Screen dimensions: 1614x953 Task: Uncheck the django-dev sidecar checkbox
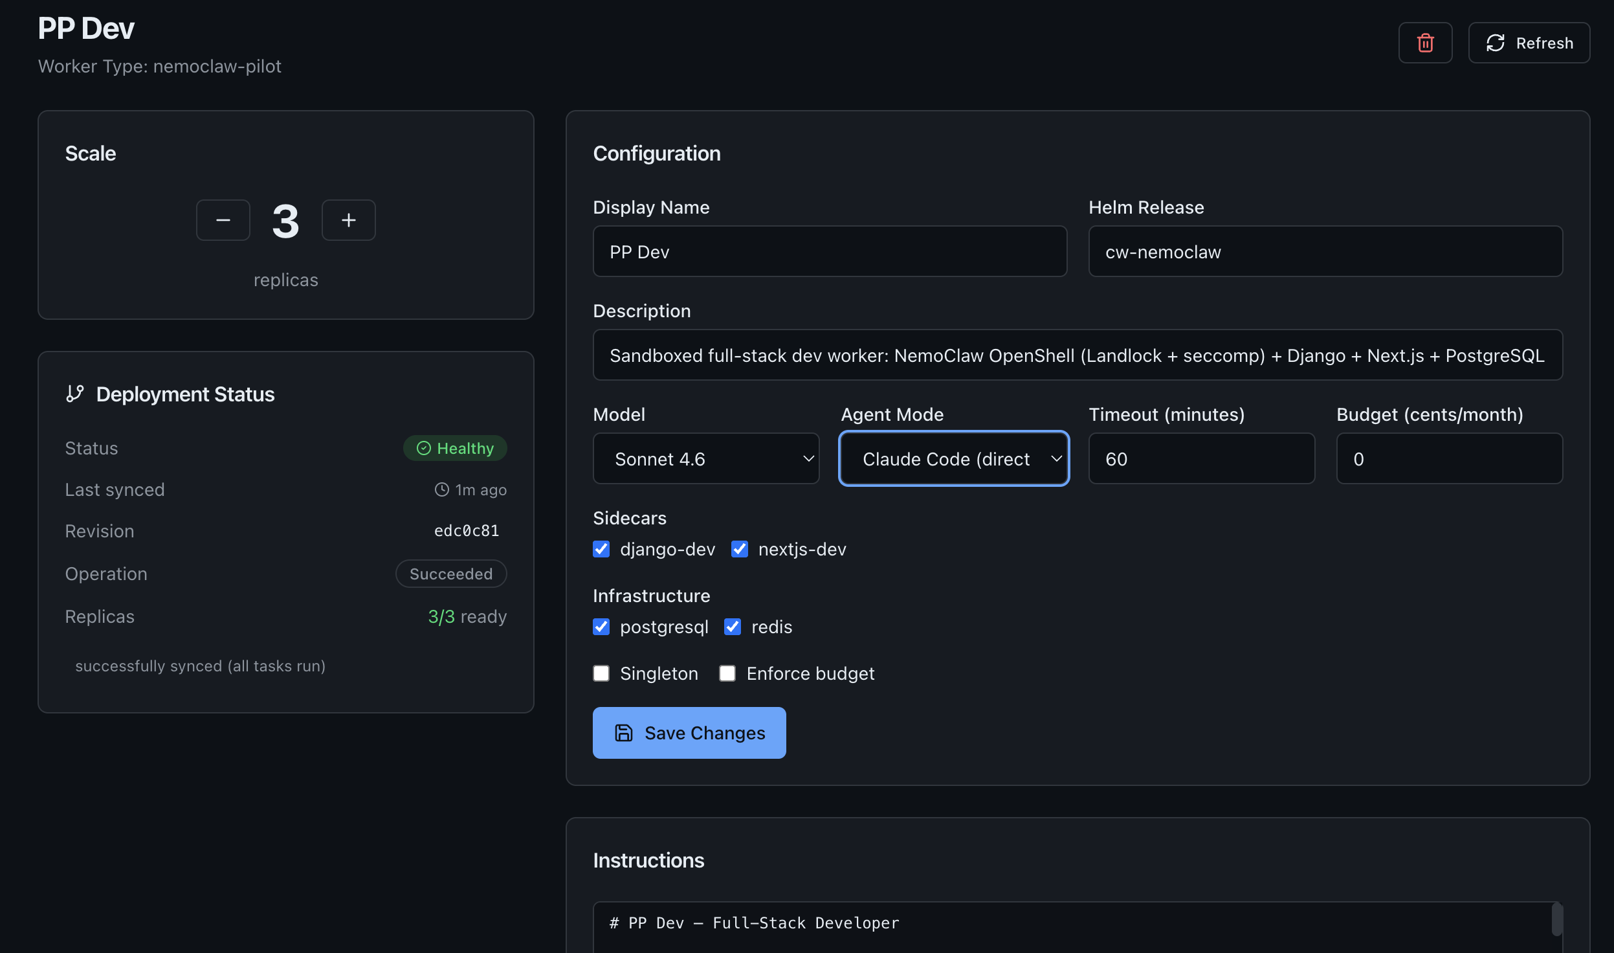click(x=601, y=549)
